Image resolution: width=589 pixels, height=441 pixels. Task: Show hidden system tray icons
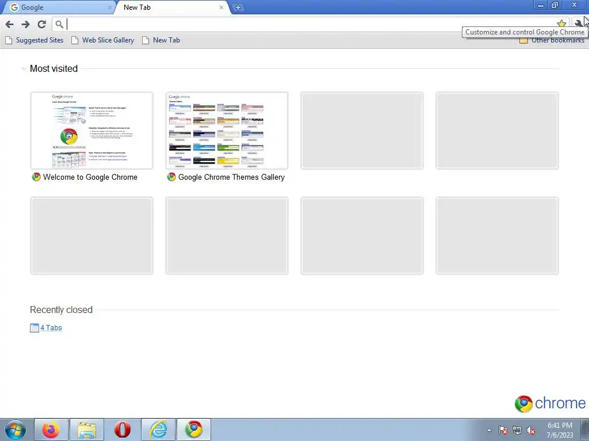489,430
